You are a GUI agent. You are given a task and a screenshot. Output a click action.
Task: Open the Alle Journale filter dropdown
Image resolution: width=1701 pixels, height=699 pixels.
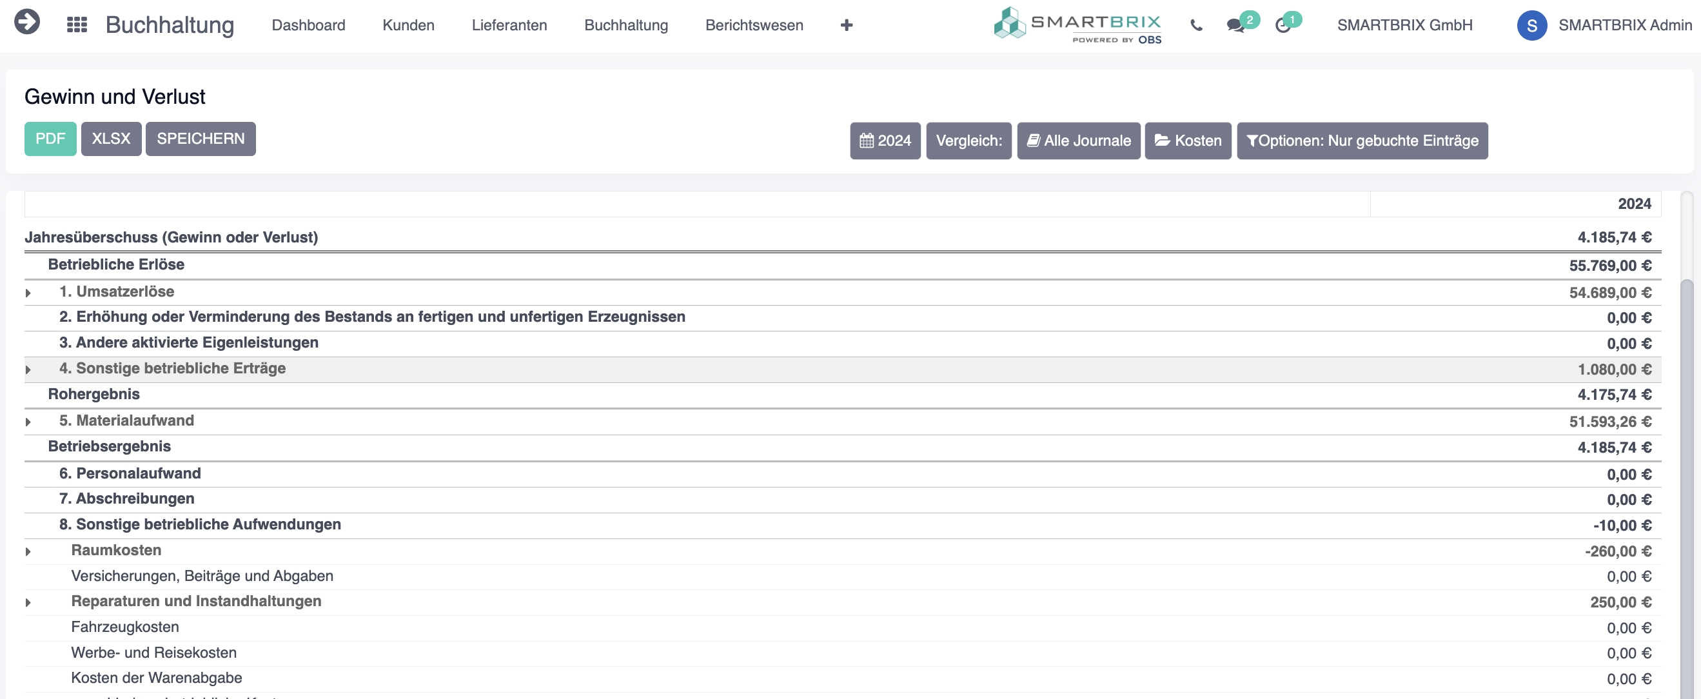click(x=1077, y=141)
